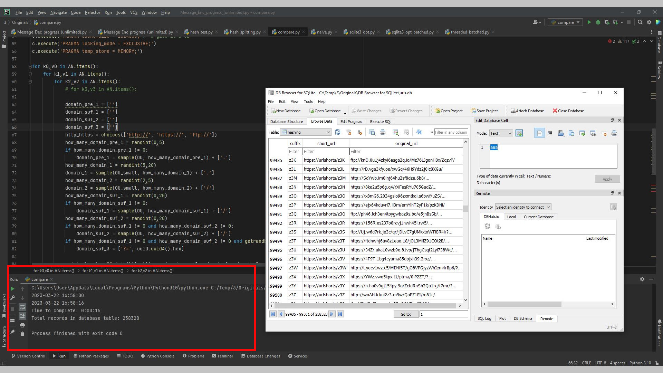Viewport: 663px width, 373px height.
Task: Click the trash icon in Run panel
Action: [22, 334]
